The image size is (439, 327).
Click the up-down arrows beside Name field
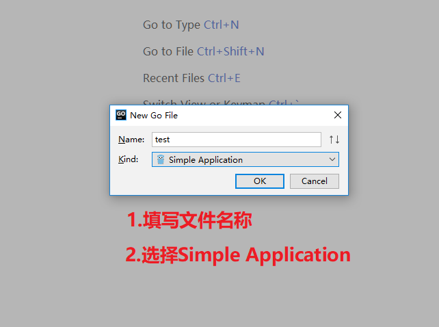click(x=334, y=140)
